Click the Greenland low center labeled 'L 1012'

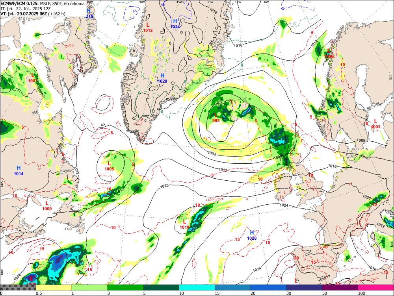point(148,28)
